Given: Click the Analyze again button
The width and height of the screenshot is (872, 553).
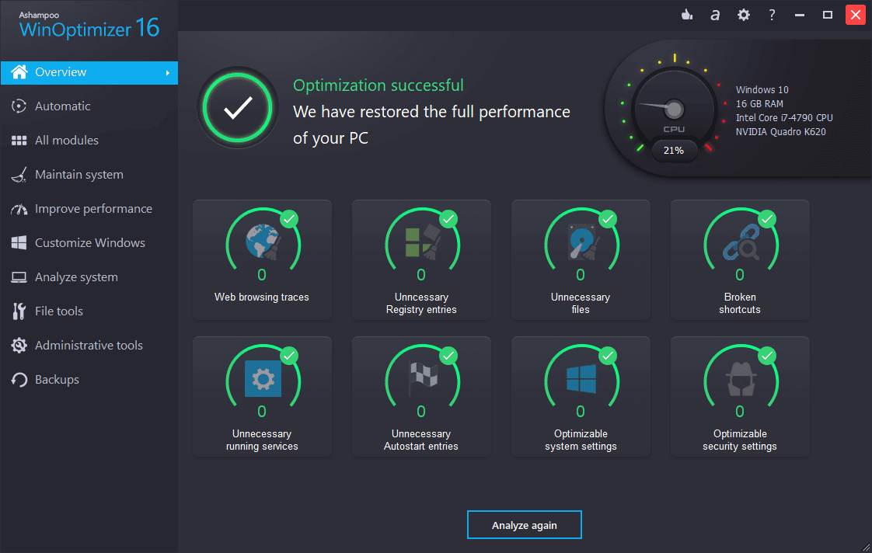Looking at the screenshot, I should point(525,525).
